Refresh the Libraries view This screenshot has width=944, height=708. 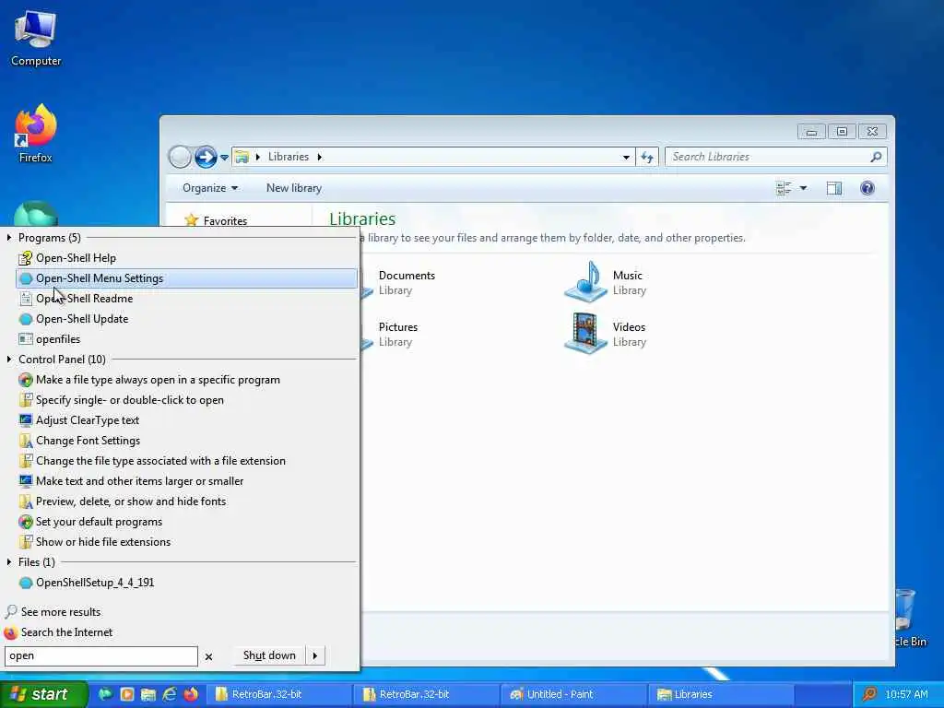click(647, 157)
